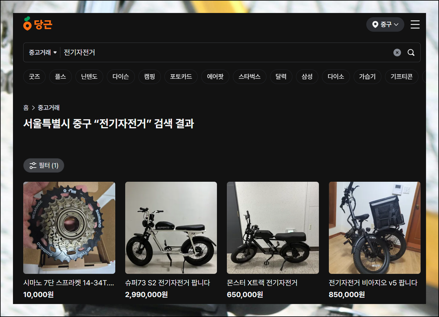Select the 다이소 keyword chip
The width and height of the screenshot is (439, 317).
click(x=336, y=77)
